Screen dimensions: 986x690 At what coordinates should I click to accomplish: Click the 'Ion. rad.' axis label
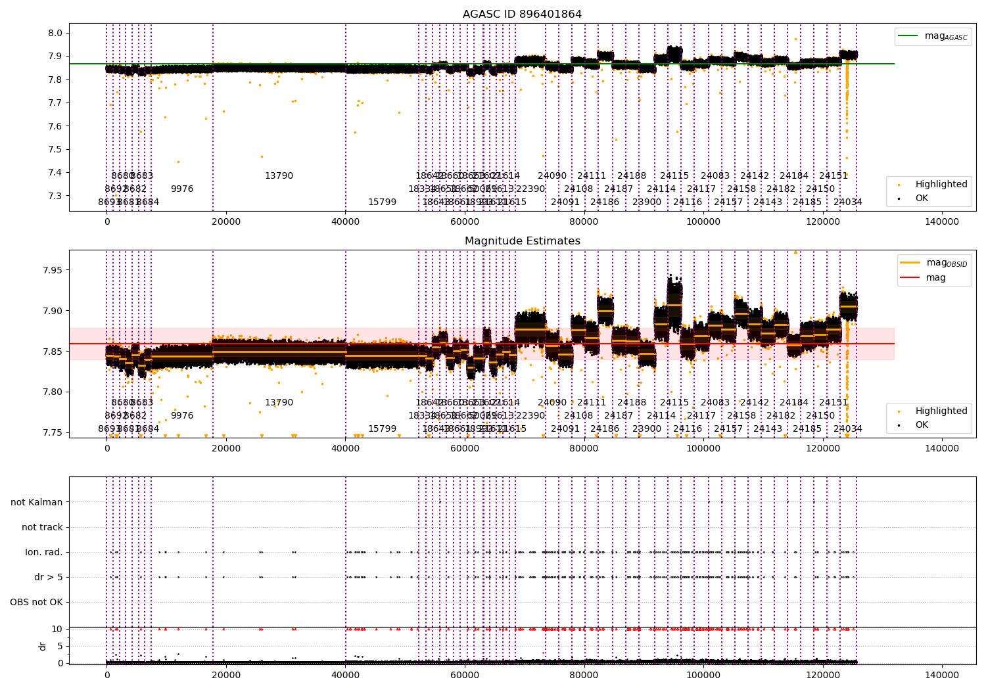pyautogui.click(x=44, y=552)
